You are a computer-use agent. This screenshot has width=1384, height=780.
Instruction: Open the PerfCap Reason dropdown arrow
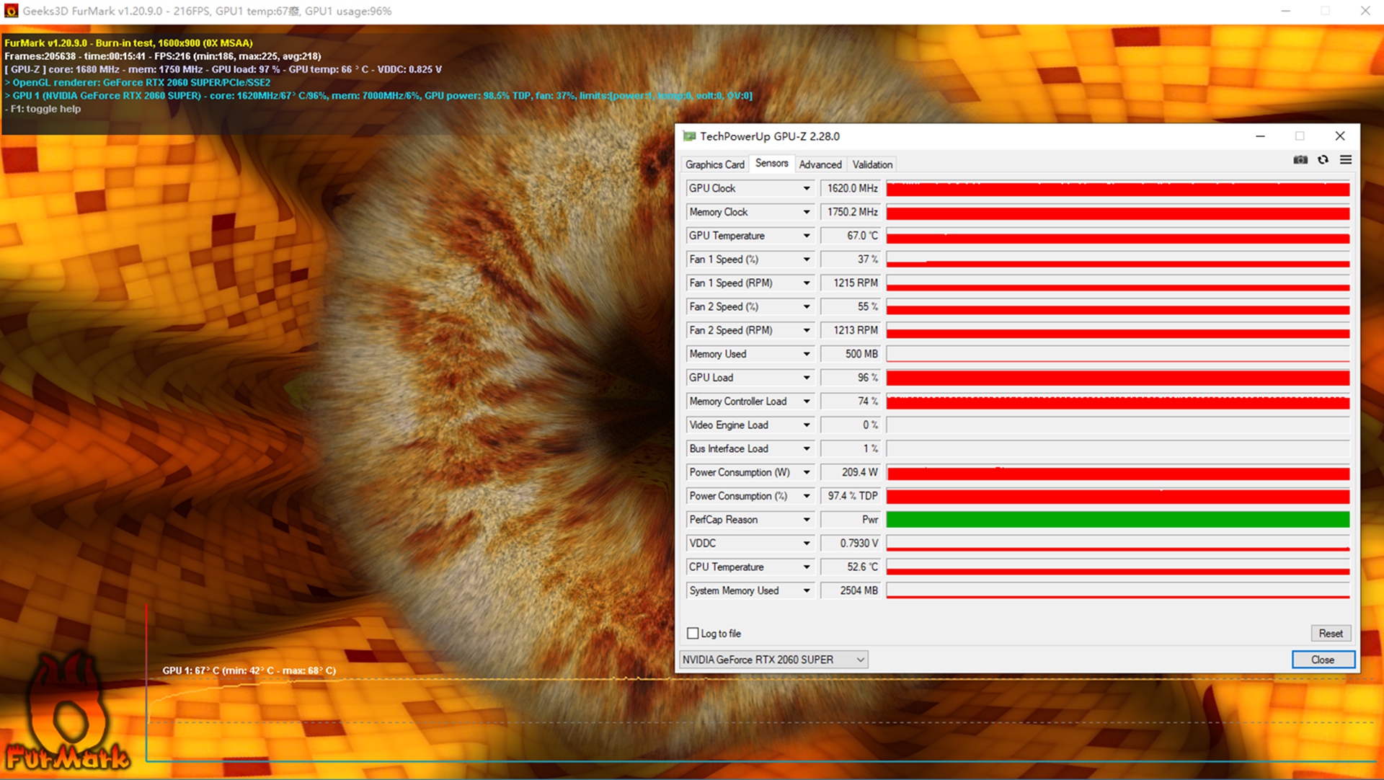pyautogui.click(x=807, y=520)
